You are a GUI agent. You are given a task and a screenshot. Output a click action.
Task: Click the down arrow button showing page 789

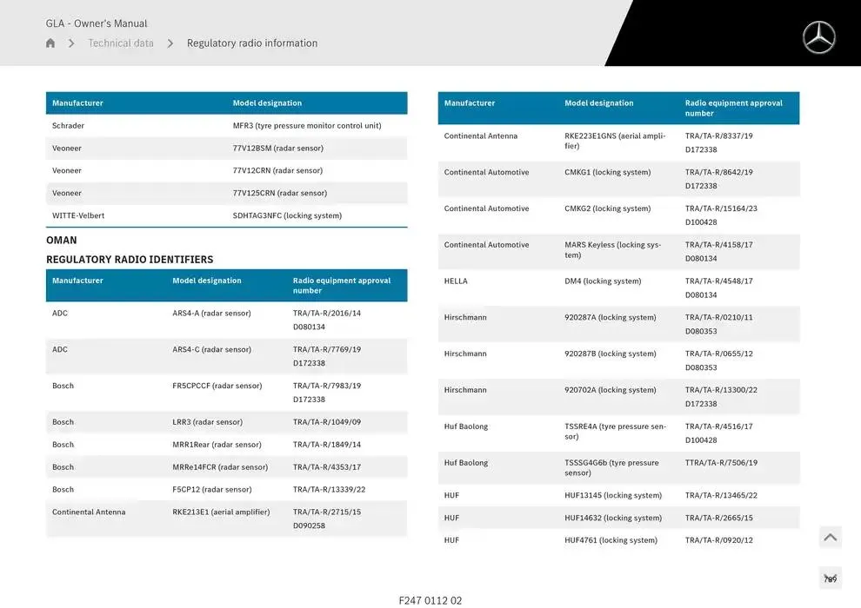830,578
